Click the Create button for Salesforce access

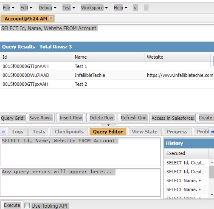point(205,118)
